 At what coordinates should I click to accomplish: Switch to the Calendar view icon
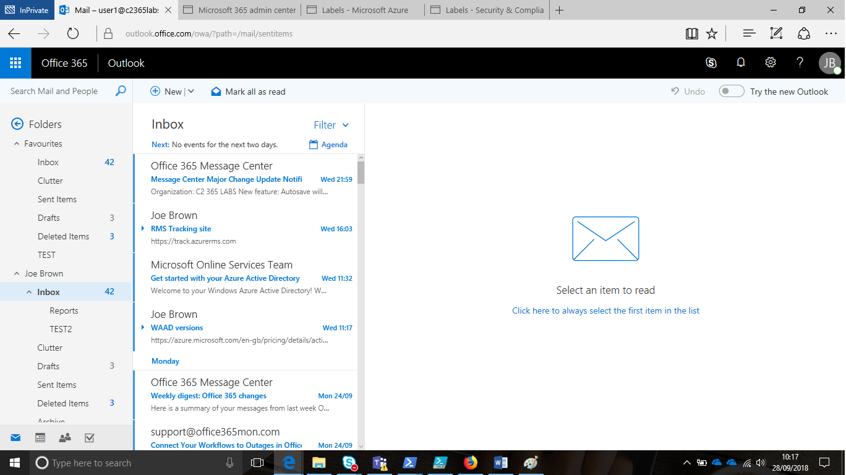click(x=40, y=437)
